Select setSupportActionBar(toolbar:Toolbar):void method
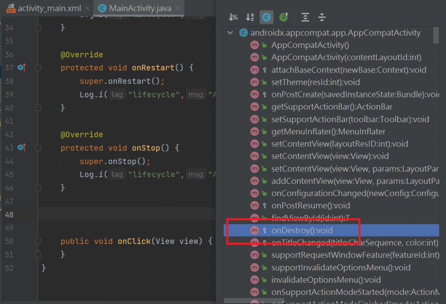Viewport: 446px width, 304px height. [x=350, y=119]
